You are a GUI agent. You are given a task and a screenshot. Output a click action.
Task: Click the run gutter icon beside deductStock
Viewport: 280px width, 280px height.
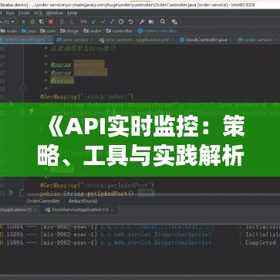(x=11, y=104)
